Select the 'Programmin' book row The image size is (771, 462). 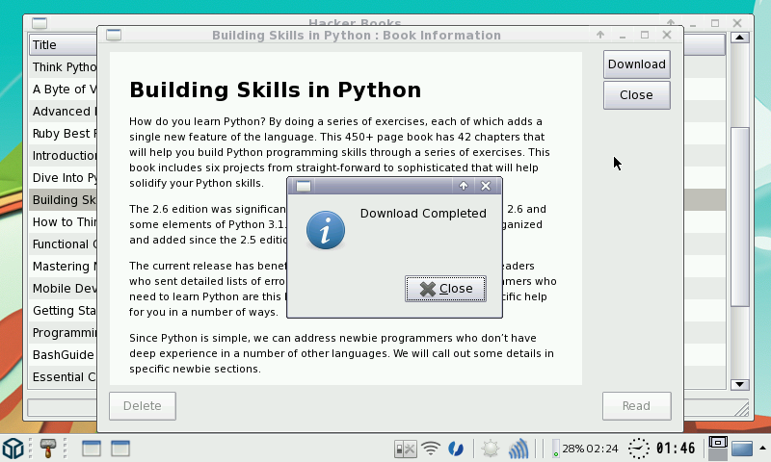coord(63,332)
